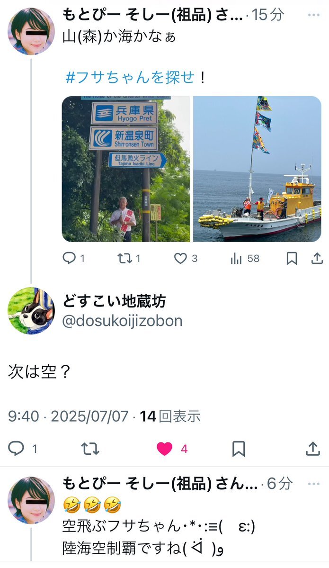View analytics showing 58 views
The width and height of the screenshot is (329, 568).
[245, 258]
